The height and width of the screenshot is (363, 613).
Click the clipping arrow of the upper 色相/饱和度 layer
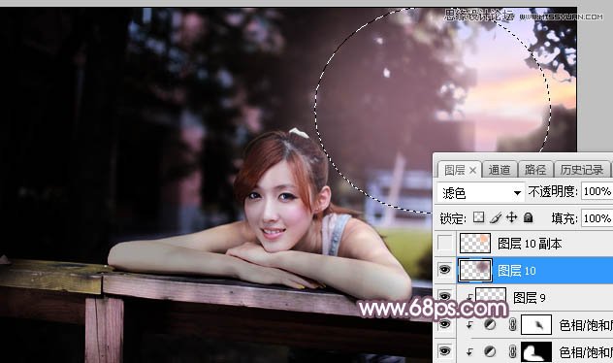[x=469, y=325]
